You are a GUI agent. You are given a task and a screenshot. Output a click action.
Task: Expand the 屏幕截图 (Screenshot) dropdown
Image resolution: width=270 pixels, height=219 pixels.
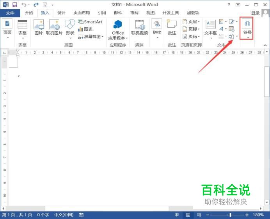103,37
